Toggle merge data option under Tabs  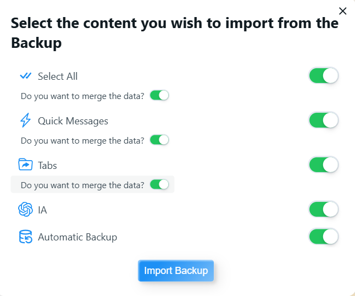(x=159, y=185)
